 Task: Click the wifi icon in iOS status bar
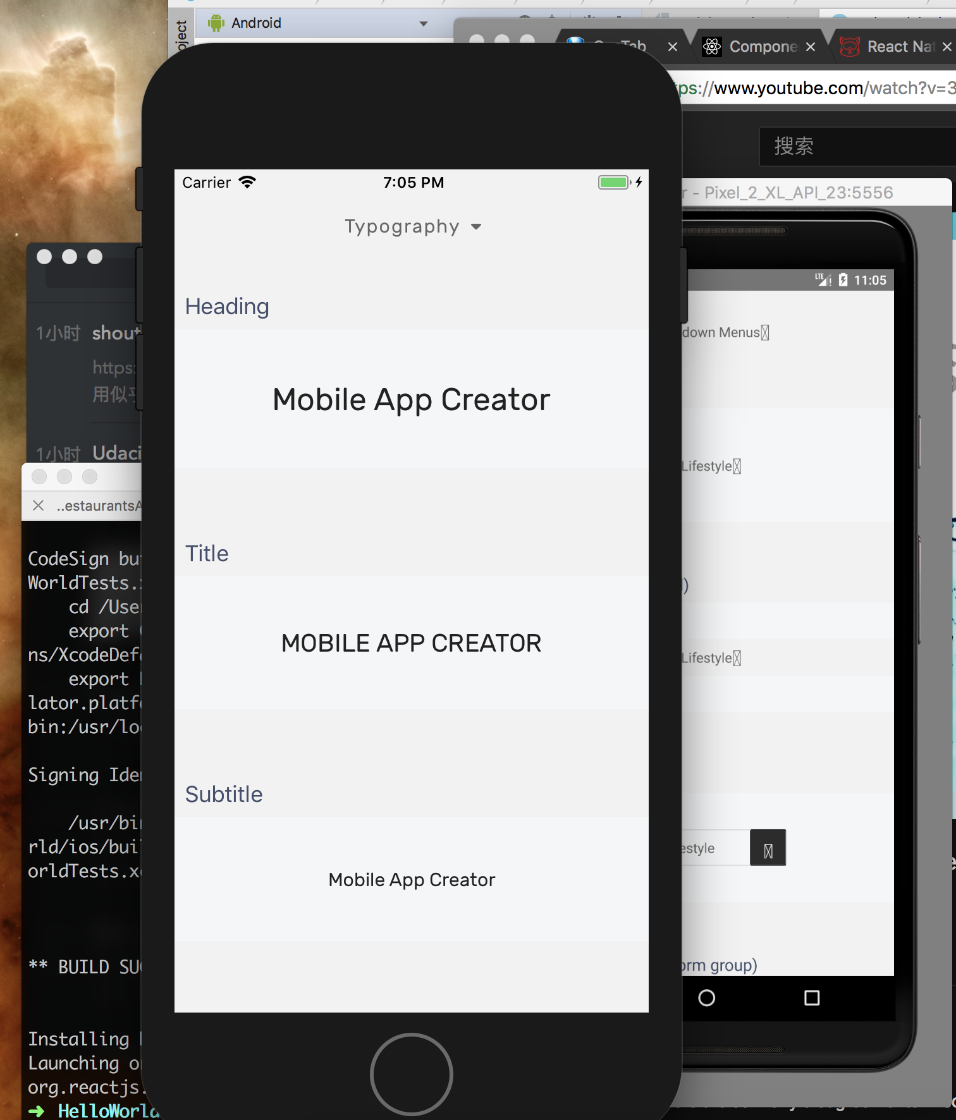coord(247,182)
